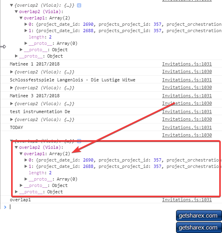
Task: Open Invitations.js:1031 link on the test instrumentation De row
Action: pos(187,112)
